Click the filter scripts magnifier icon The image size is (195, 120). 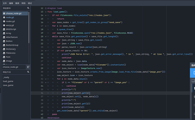tap(28, 8)
